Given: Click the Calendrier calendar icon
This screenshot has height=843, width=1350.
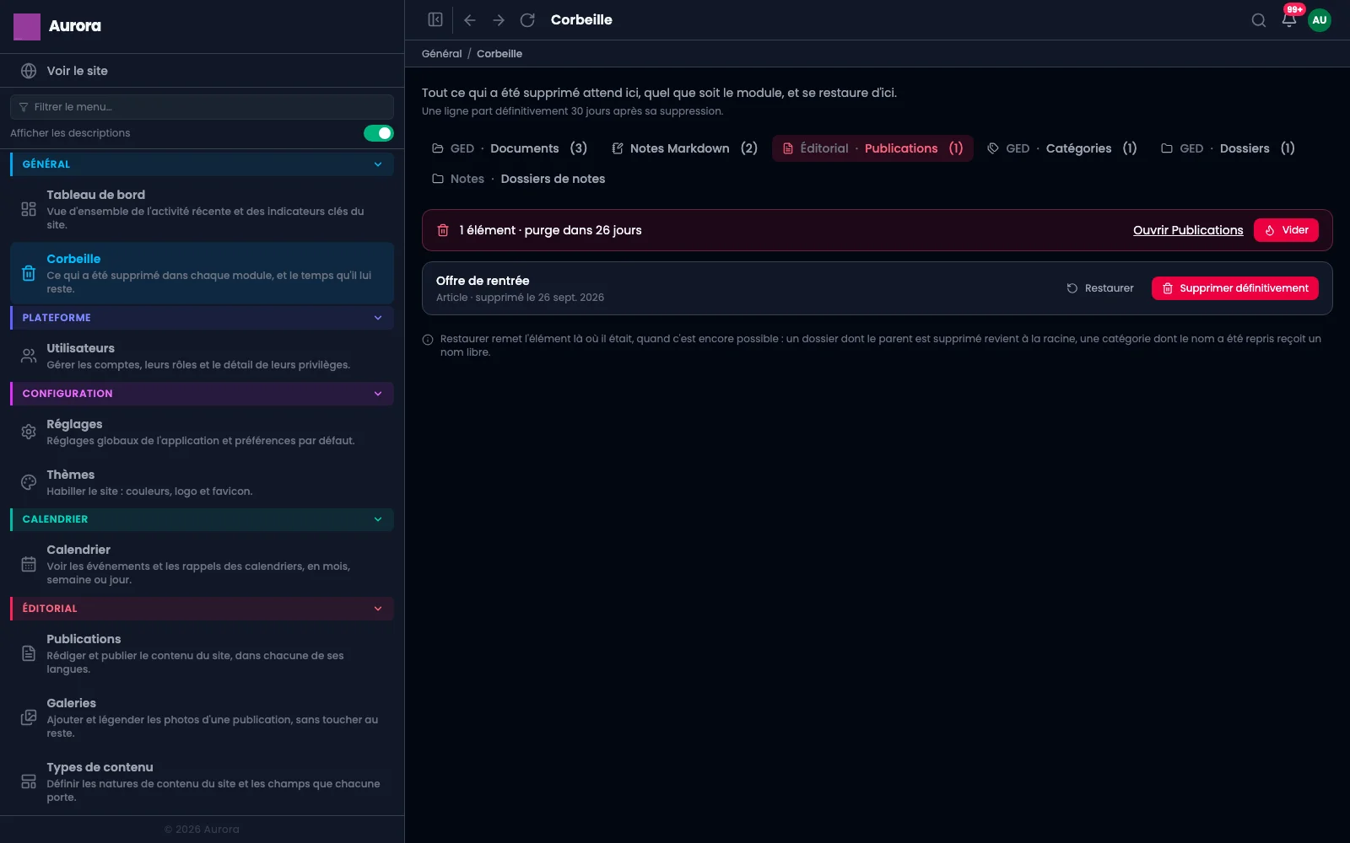Looking at the screenshot, I should coord(29,564).
